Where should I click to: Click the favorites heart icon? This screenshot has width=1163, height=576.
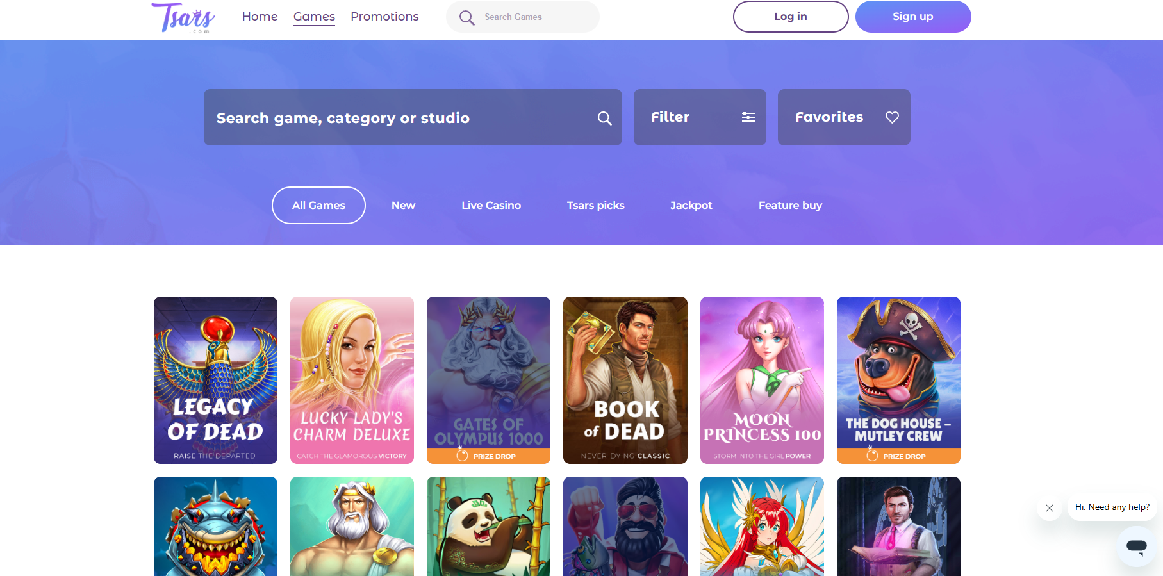point(892,117)
